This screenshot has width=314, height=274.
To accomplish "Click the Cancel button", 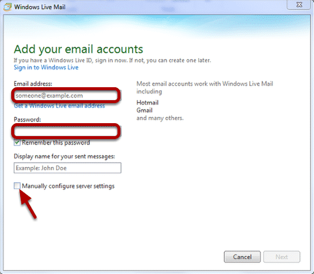I will pyautogui.click(x=242, y=256).
